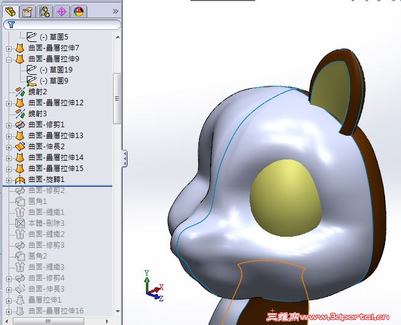Select the 曲面-疊層拉伸13 loft icon

pos(20,136)
